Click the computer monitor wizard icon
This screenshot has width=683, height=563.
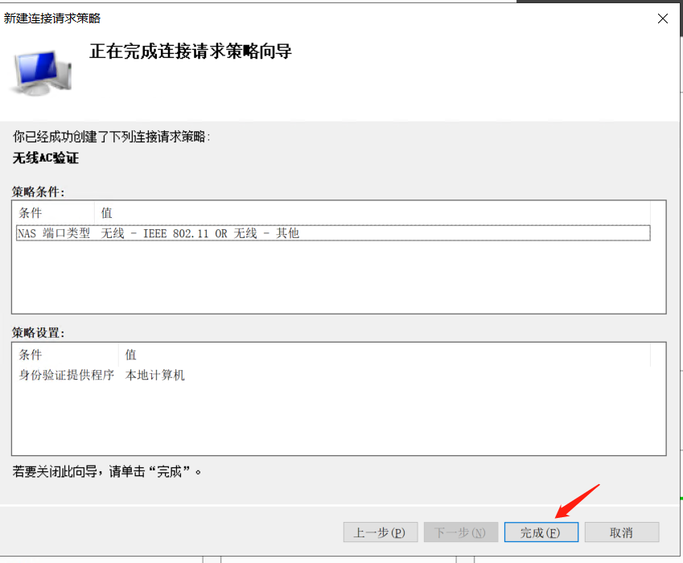tap(43, 72)
